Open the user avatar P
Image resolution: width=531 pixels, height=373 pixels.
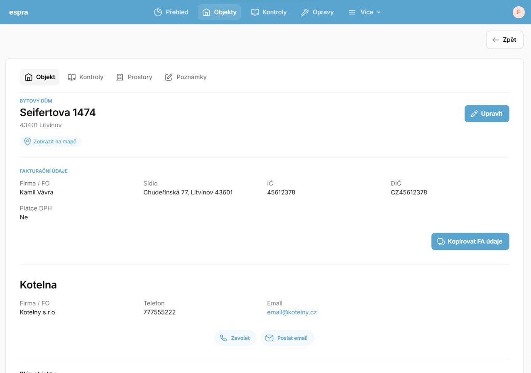coord(519,12)
